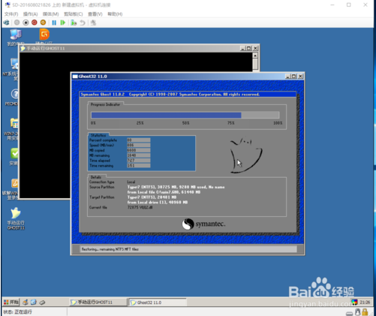Screen dimensions: 376x316
Task: Pause the virtual machine from toolbar
Action: (x=54, y=23)
